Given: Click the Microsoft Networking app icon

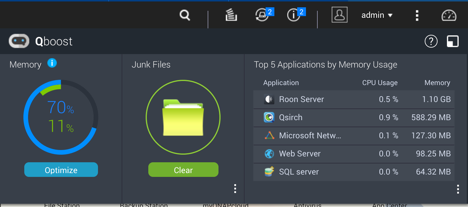Looking at the screenshot, I should coord(269,135).
